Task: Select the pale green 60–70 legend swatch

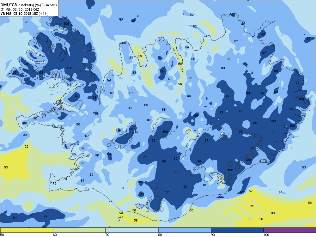Action: pos(79,230)
